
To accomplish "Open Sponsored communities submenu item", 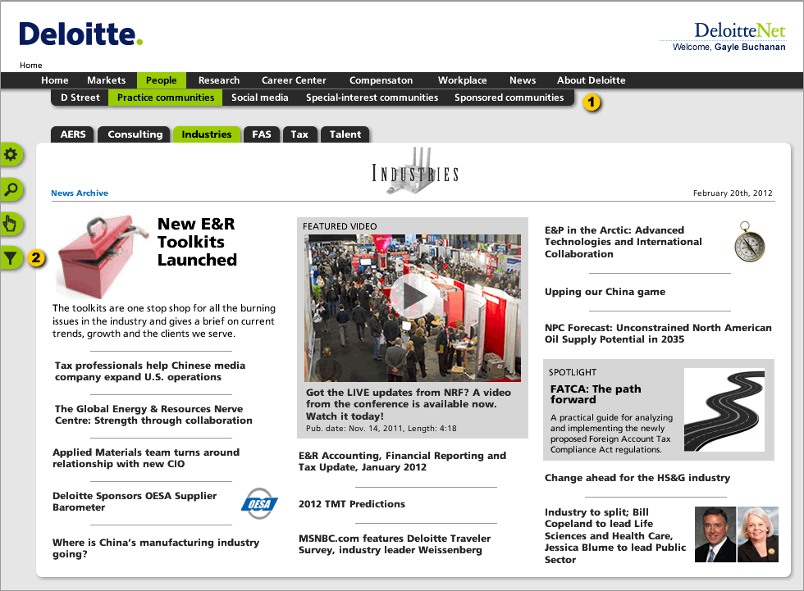I will [x=509, y=98].
